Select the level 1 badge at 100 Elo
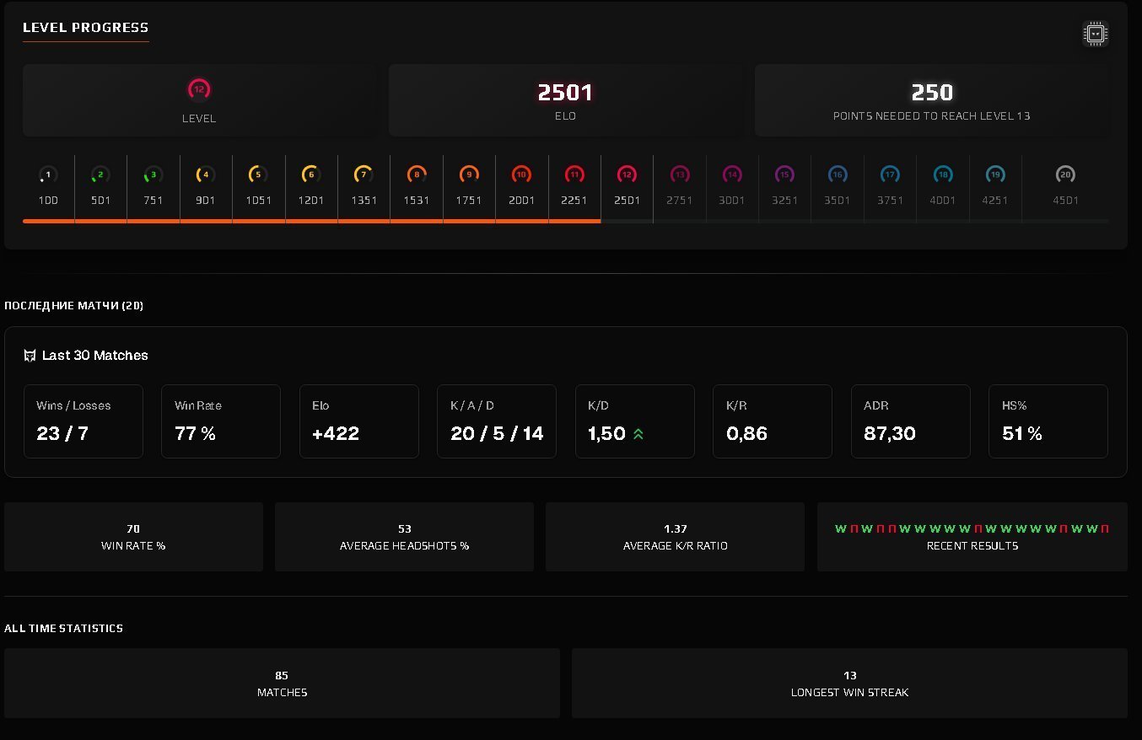 (x=48, y=174)
